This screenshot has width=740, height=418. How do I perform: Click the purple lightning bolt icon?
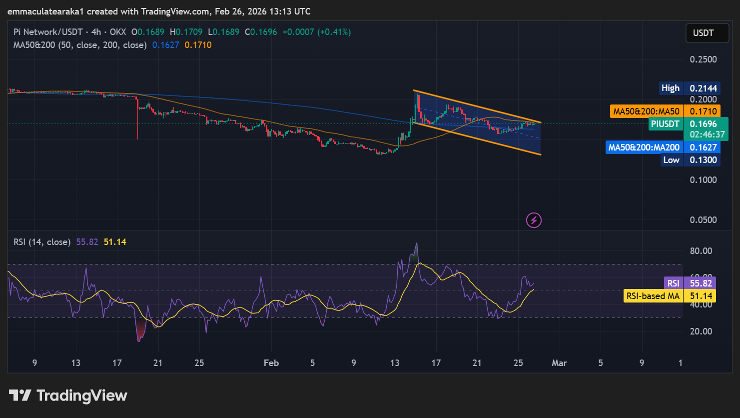(534, 220)
